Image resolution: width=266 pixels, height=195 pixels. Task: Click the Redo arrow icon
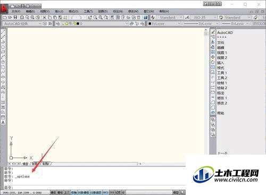[x=80, y=18]
